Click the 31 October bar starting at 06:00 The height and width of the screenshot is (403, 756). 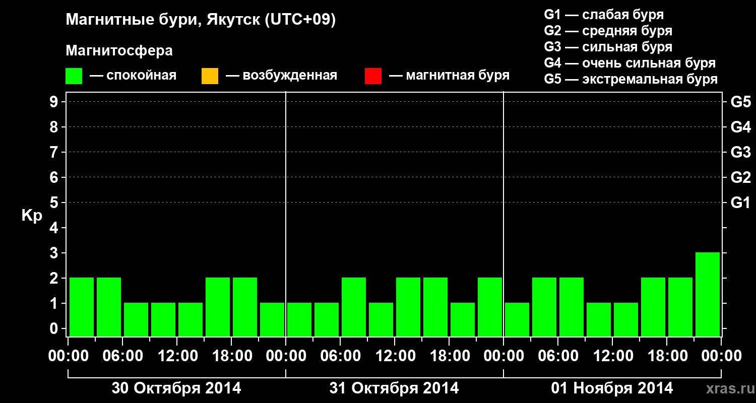click(x=354, y=307)
